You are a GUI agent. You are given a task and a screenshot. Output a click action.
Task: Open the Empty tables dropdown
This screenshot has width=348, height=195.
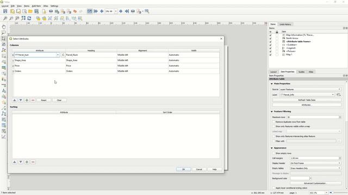point(315,168)
